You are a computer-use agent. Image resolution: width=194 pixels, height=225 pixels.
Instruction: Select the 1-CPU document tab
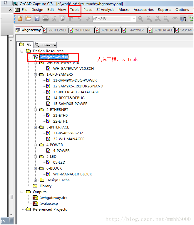pos(184,30)
